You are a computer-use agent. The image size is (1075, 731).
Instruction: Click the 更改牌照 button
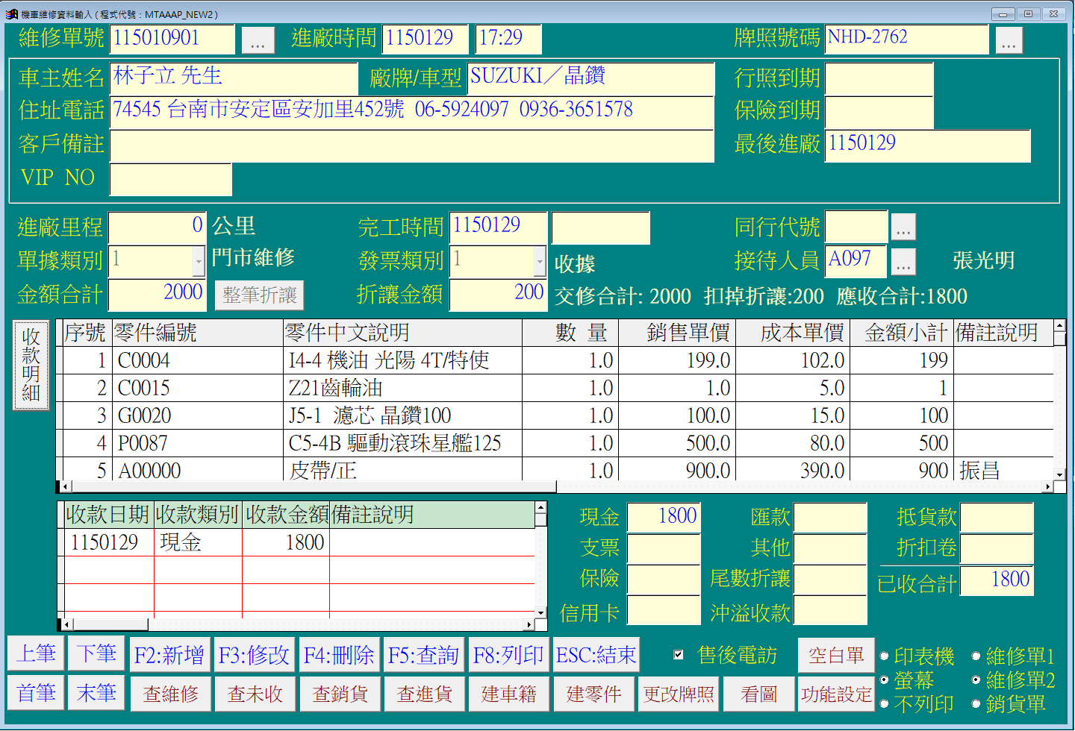click(679, 694)
